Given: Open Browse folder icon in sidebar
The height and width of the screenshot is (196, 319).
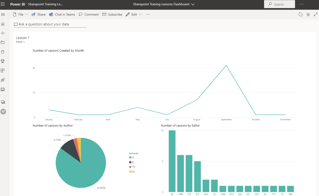Looking at the screenshot, I should pyautogui.click(x=3, y=42).
